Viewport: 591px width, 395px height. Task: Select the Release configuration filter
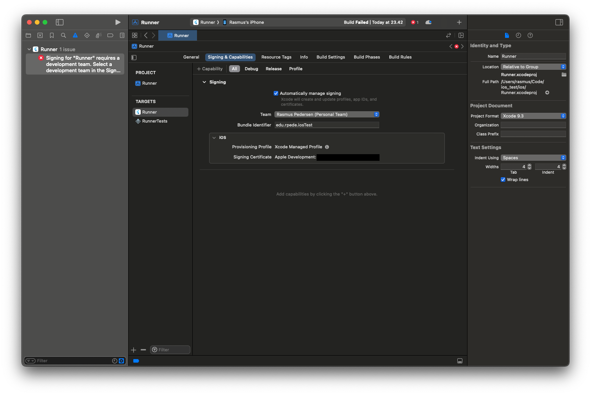274,69
